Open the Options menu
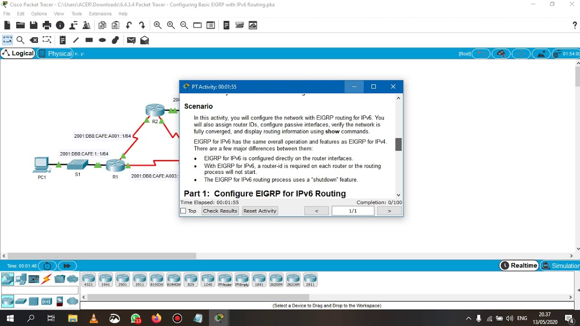 pos(39,14)
